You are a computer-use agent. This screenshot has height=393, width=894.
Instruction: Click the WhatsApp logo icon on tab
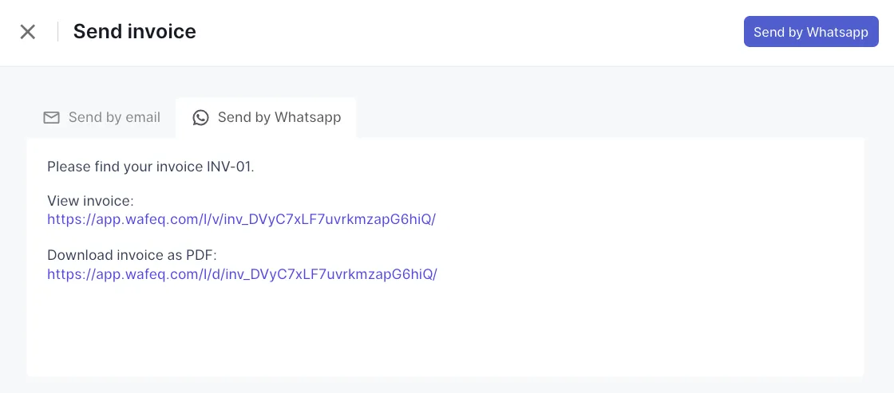pos(201,118)
